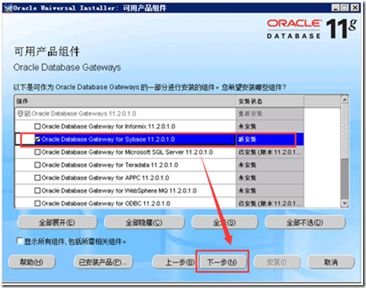Minimize the Oracle Universal Installer window
Viewport: 366px width, 288px height.
pyautogui.click(x=335, y=8)
